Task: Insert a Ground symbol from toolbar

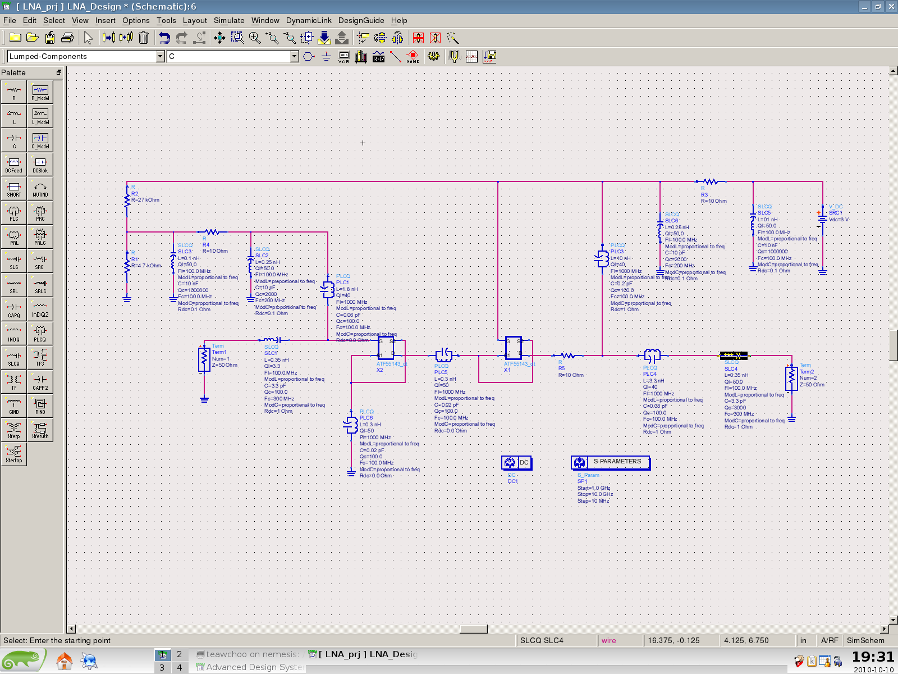Action: (x=326, y=56)
